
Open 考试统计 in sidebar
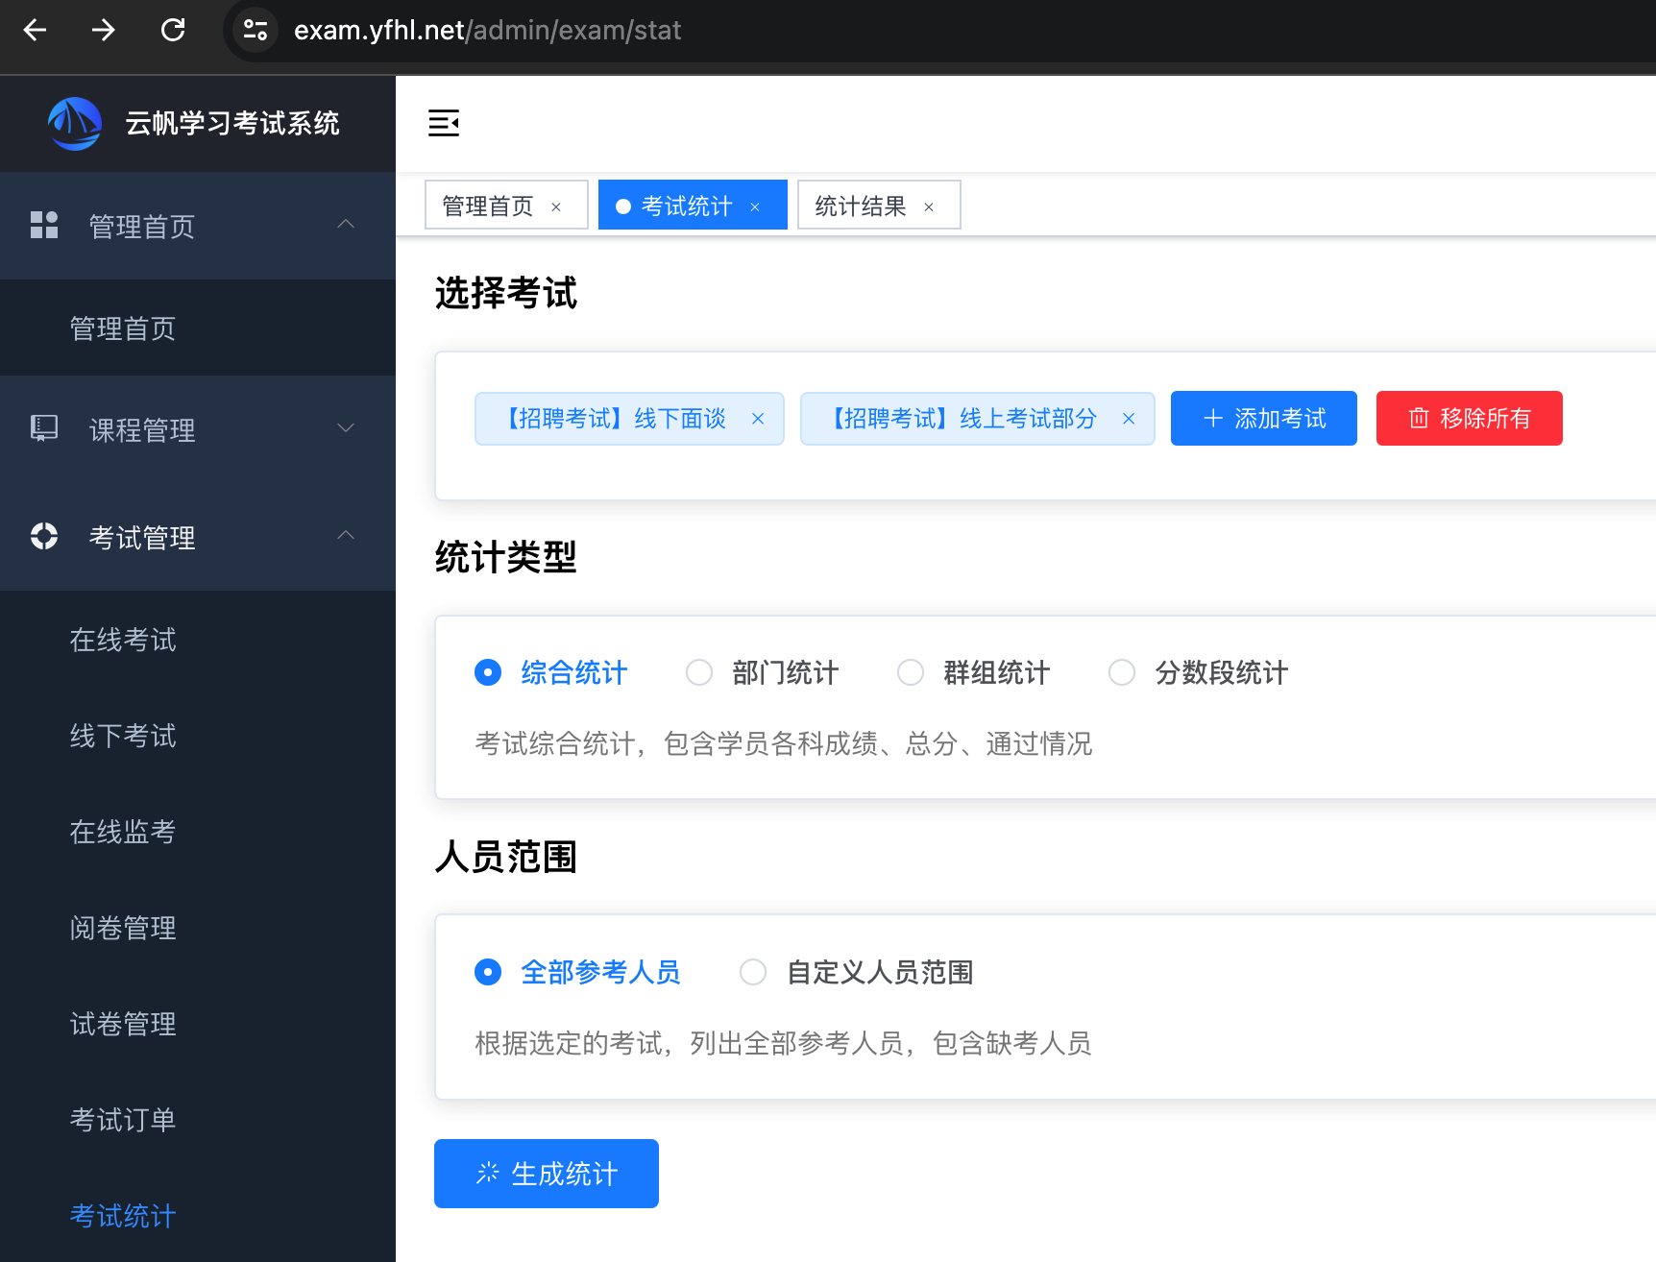click(198, 1216)
